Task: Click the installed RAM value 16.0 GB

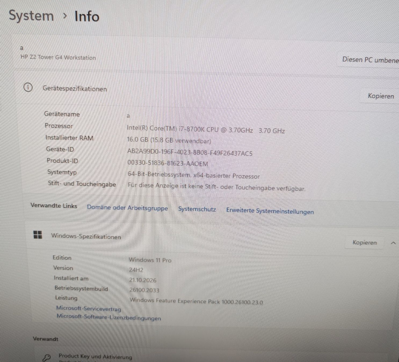Action: (x=169, y=140)
